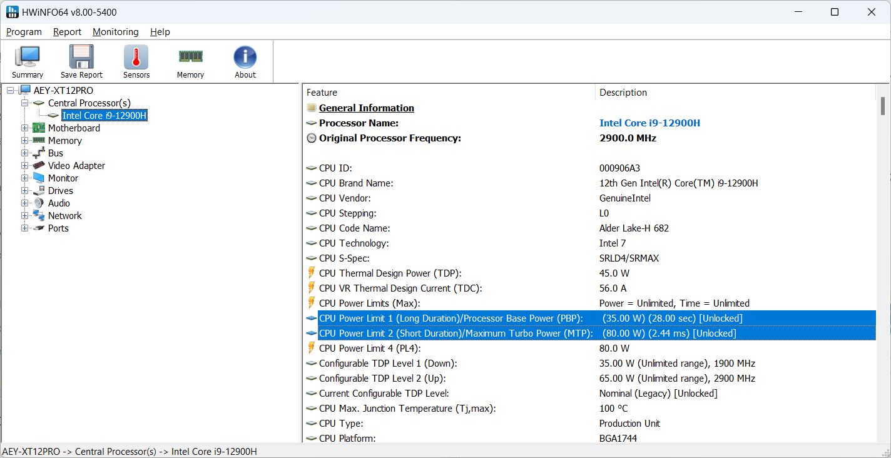
Task: Open the Monitoring menu
Action: coord(116,32)
